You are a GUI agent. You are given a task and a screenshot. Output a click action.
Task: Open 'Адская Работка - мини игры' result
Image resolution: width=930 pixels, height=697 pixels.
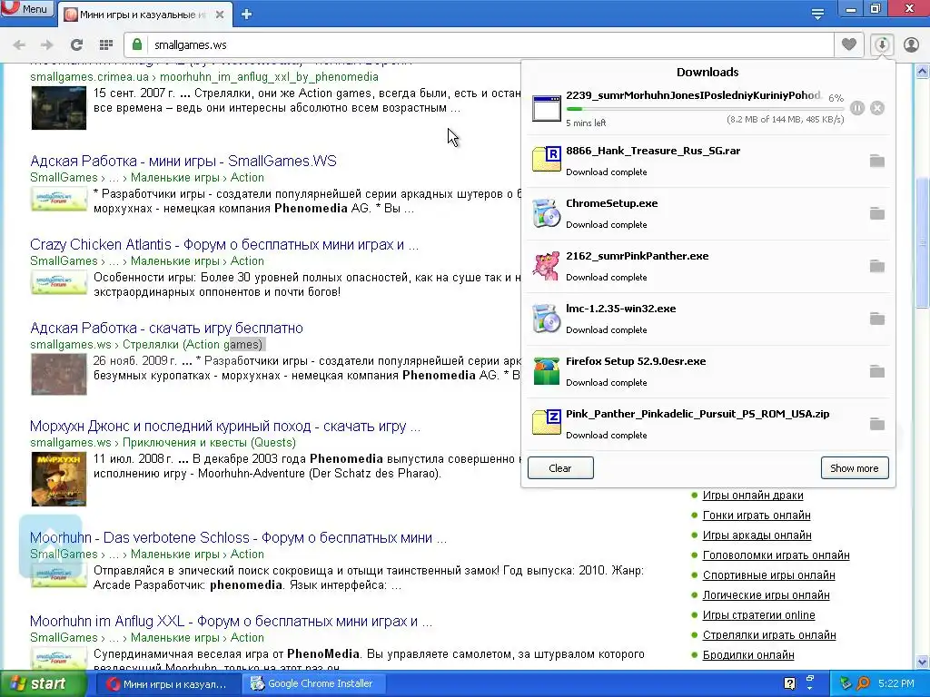[x=183, y=161]
